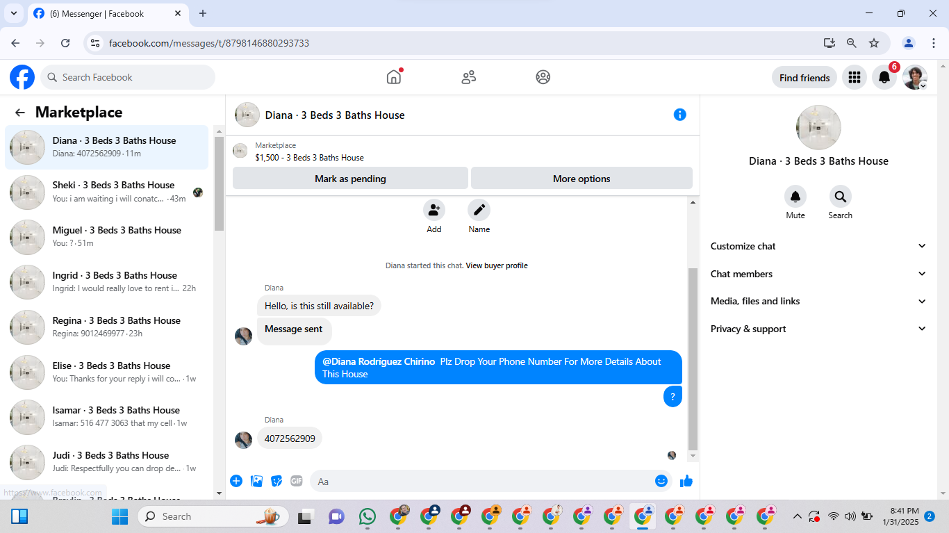
Task: Mute the Diana conversation
Action: click(x=795, y=197)
